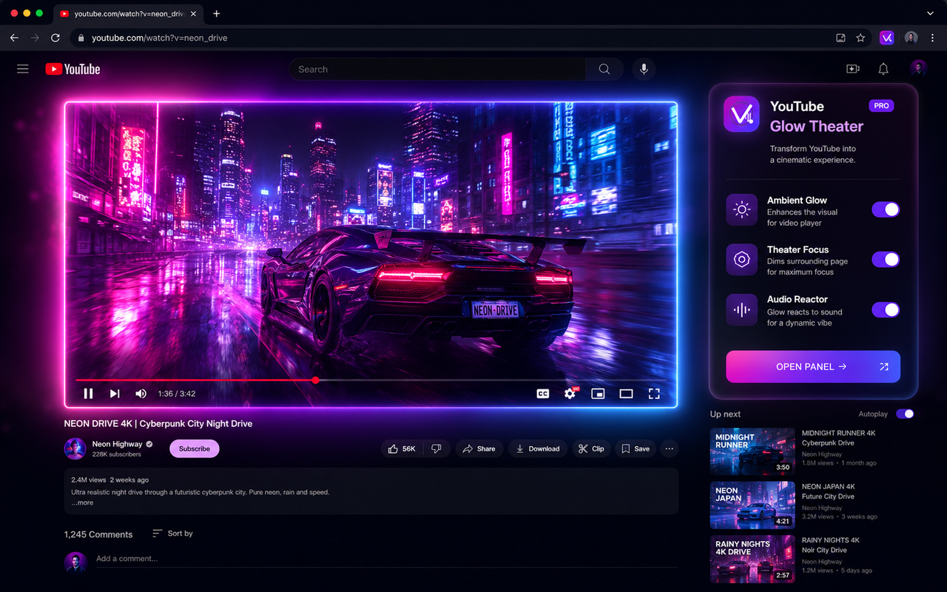Click the search magnifier button
947x592 pixels.
604,69
